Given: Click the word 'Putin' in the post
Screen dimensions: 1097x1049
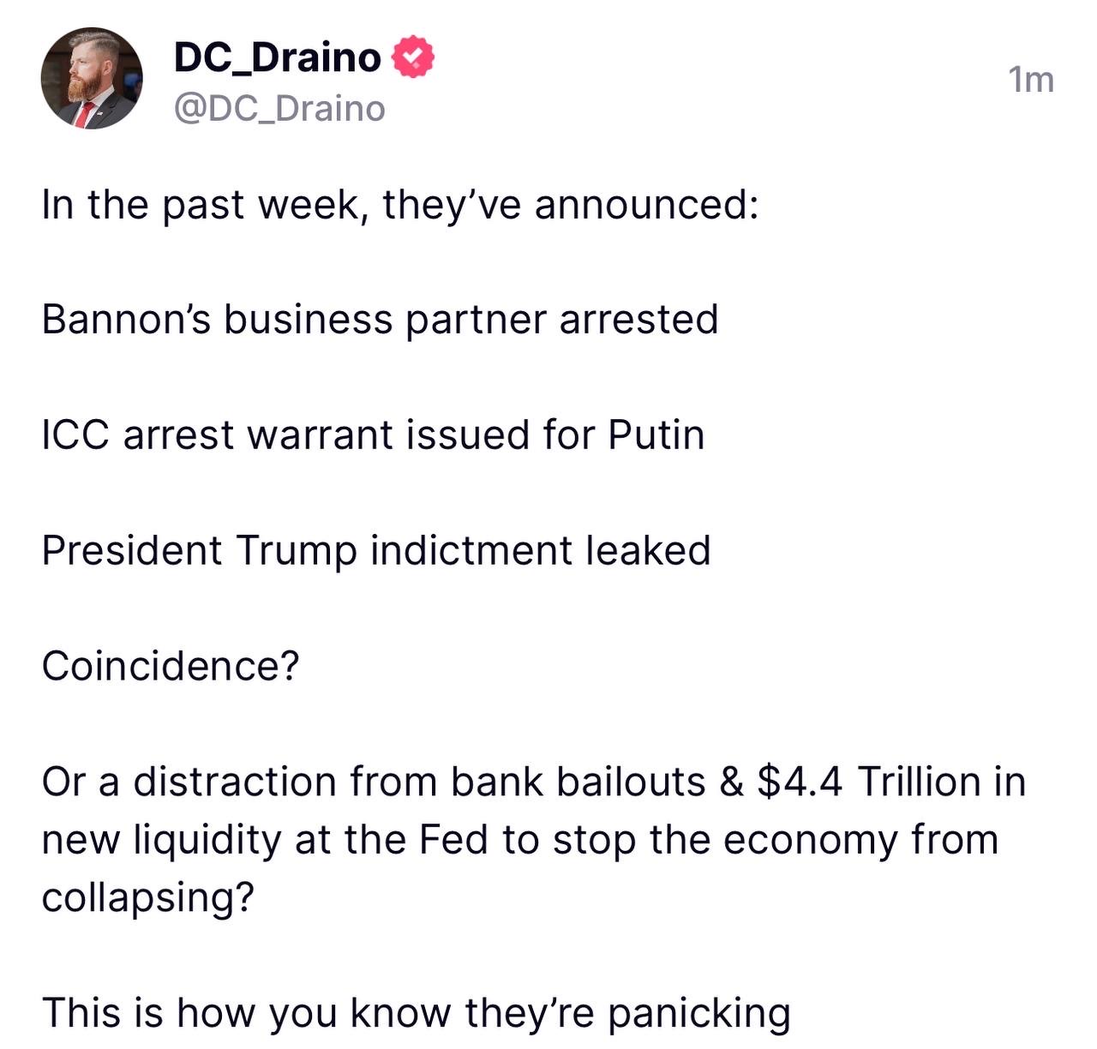Looking at the screenshot, I should [656, 435].
